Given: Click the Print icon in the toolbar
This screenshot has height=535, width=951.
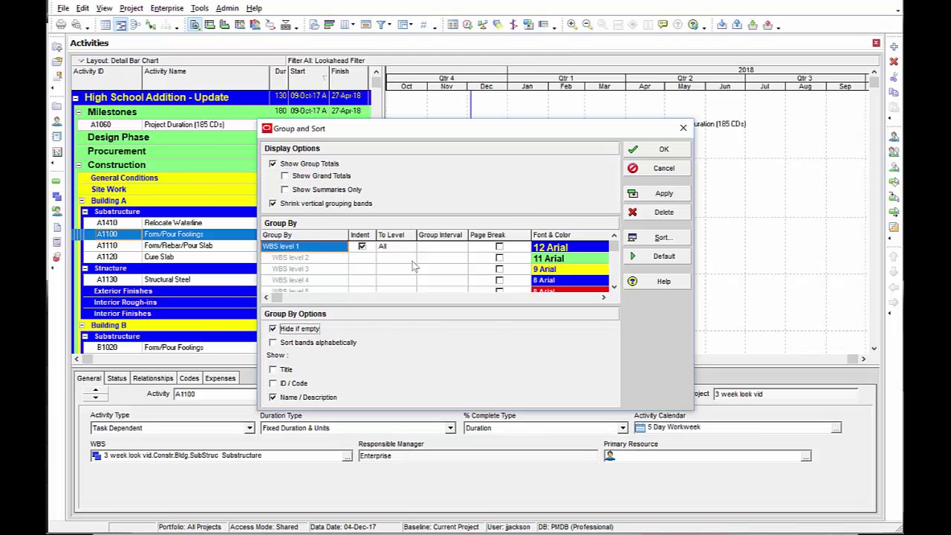Looking at the screenshot, I should coord(61,25).
